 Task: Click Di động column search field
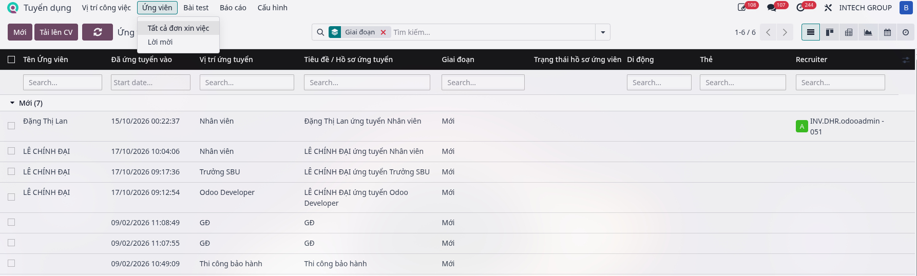659,82
